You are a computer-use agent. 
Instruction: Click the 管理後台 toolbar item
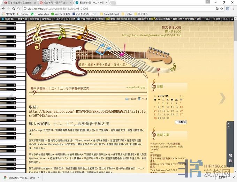pos(35,19)
